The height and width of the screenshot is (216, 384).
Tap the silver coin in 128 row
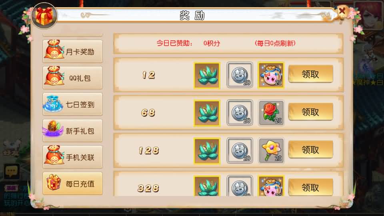point(240,151)
